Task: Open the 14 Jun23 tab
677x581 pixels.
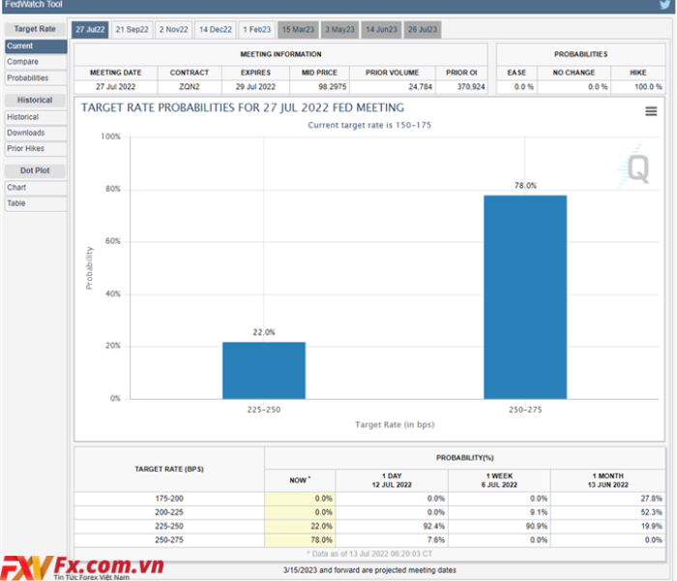Action: [x=381, y=29]
